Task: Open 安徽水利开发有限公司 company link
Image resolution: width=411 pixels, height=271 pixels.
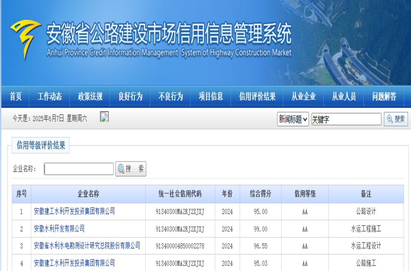Action: (x=59, y=229)
